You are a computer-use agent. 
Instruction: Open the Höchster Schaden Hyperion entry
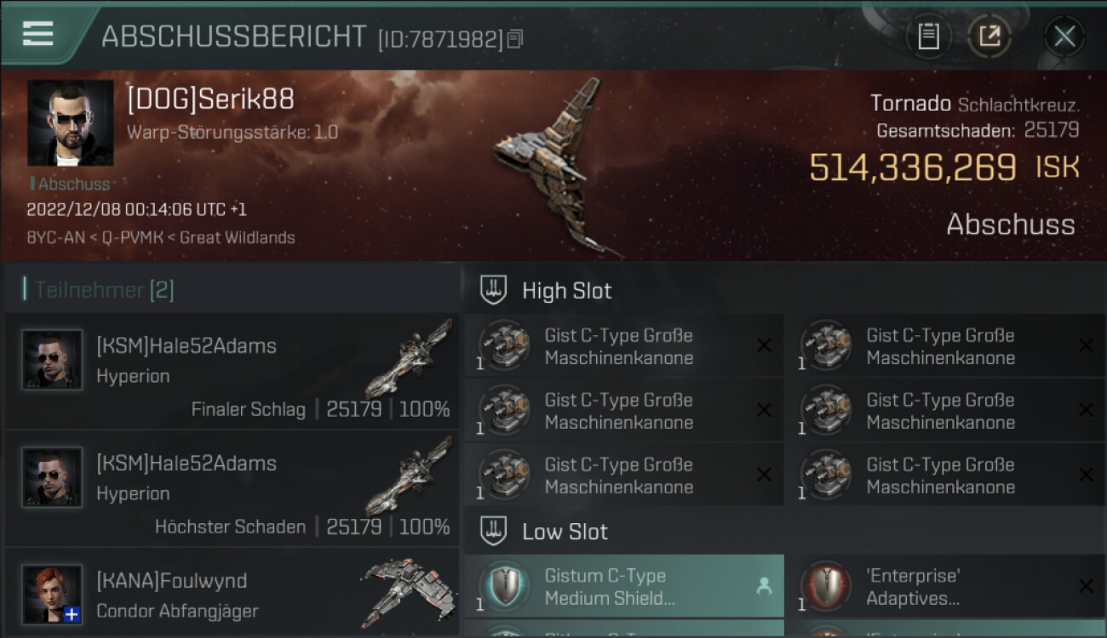coord(232,489)
